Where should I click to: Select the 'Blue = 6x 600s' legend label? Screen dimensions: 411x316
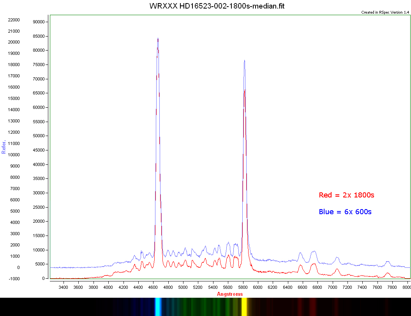[345, 212]
